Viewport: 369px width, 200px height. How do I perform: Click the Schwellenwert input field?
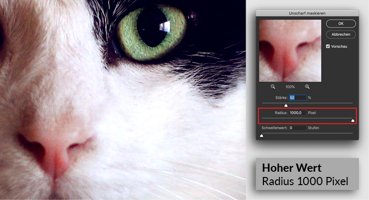coord(298,128)
